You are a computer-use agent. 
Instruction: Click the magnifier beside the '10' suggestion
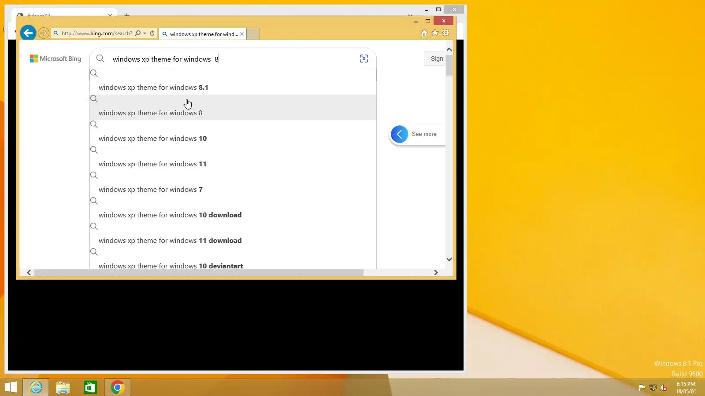tap(94, 125)
